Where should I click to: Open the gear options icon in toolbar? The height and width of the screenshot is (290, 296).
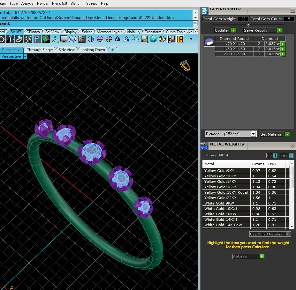(162, 39)
